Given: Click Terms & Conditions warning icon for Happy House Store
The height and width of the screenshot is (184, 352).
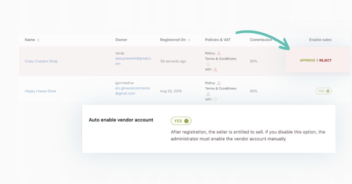Looking at the screenshot, I should (x=208, y=94).
